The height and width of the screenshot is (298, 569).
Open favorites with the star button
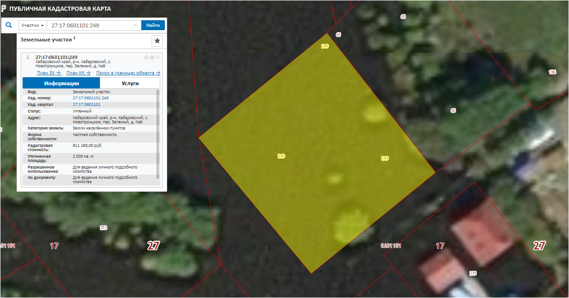157,41
